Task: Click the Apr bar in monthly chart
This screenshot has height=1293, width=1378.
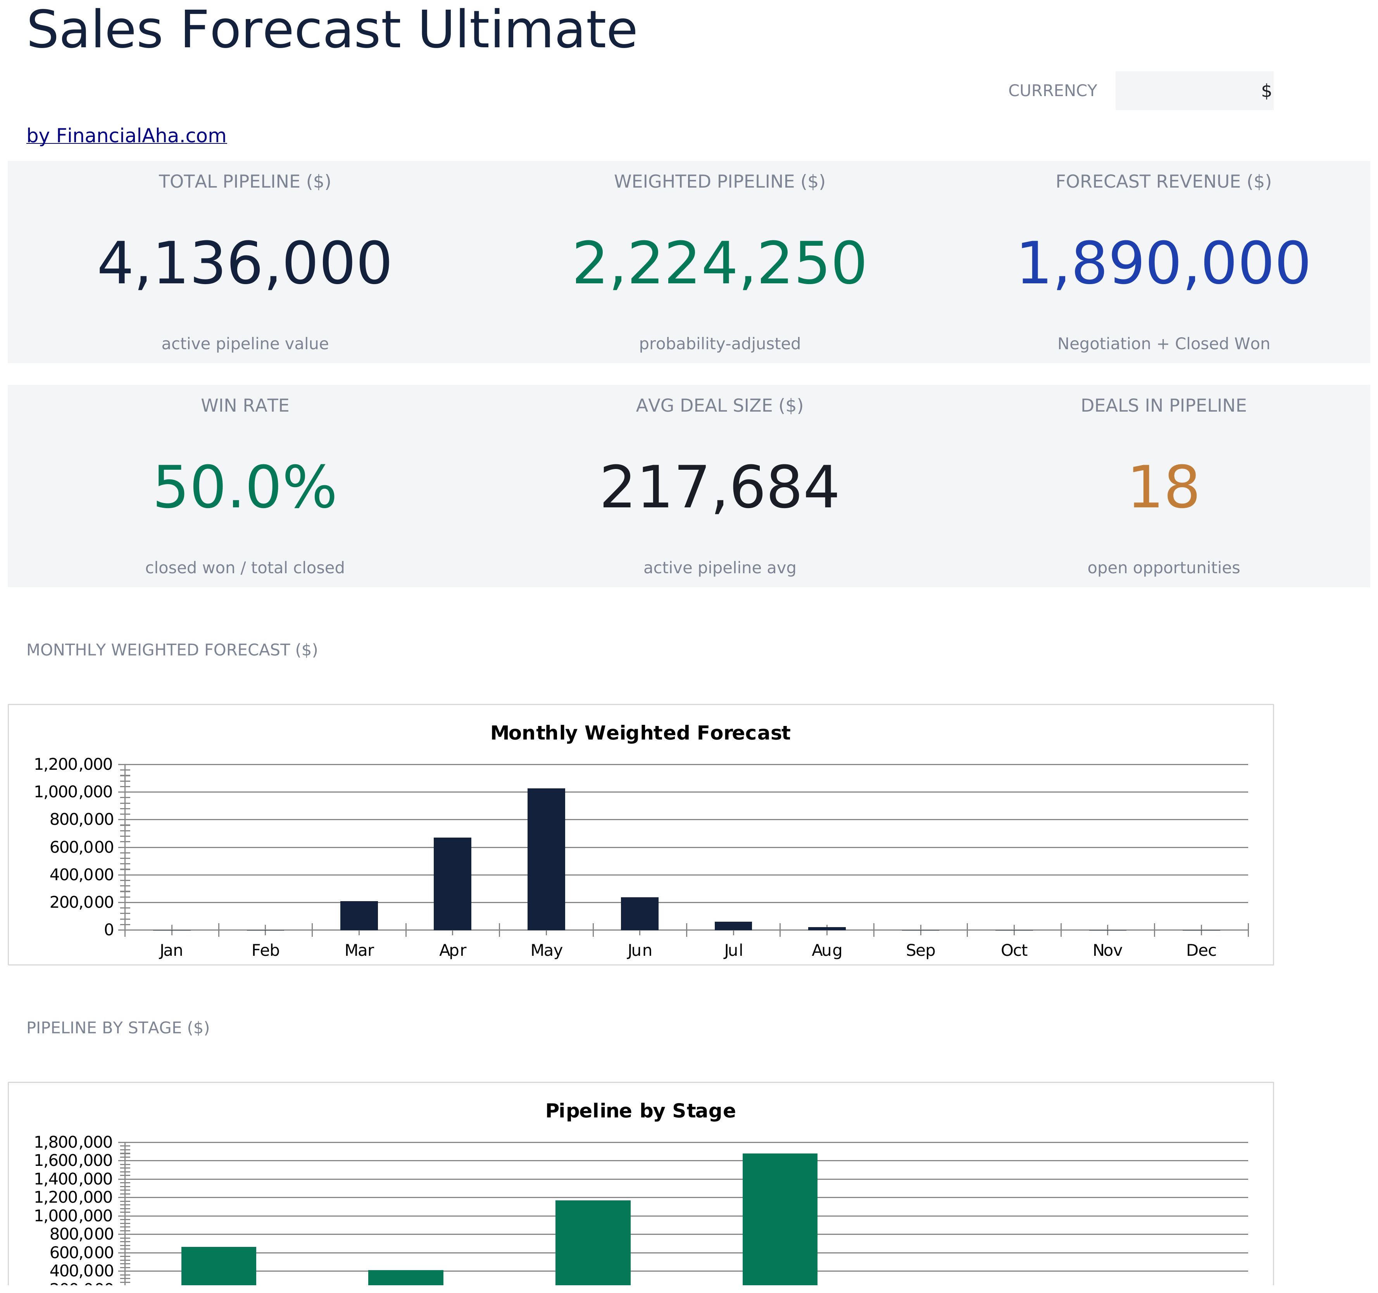Action: pos(453,884)
